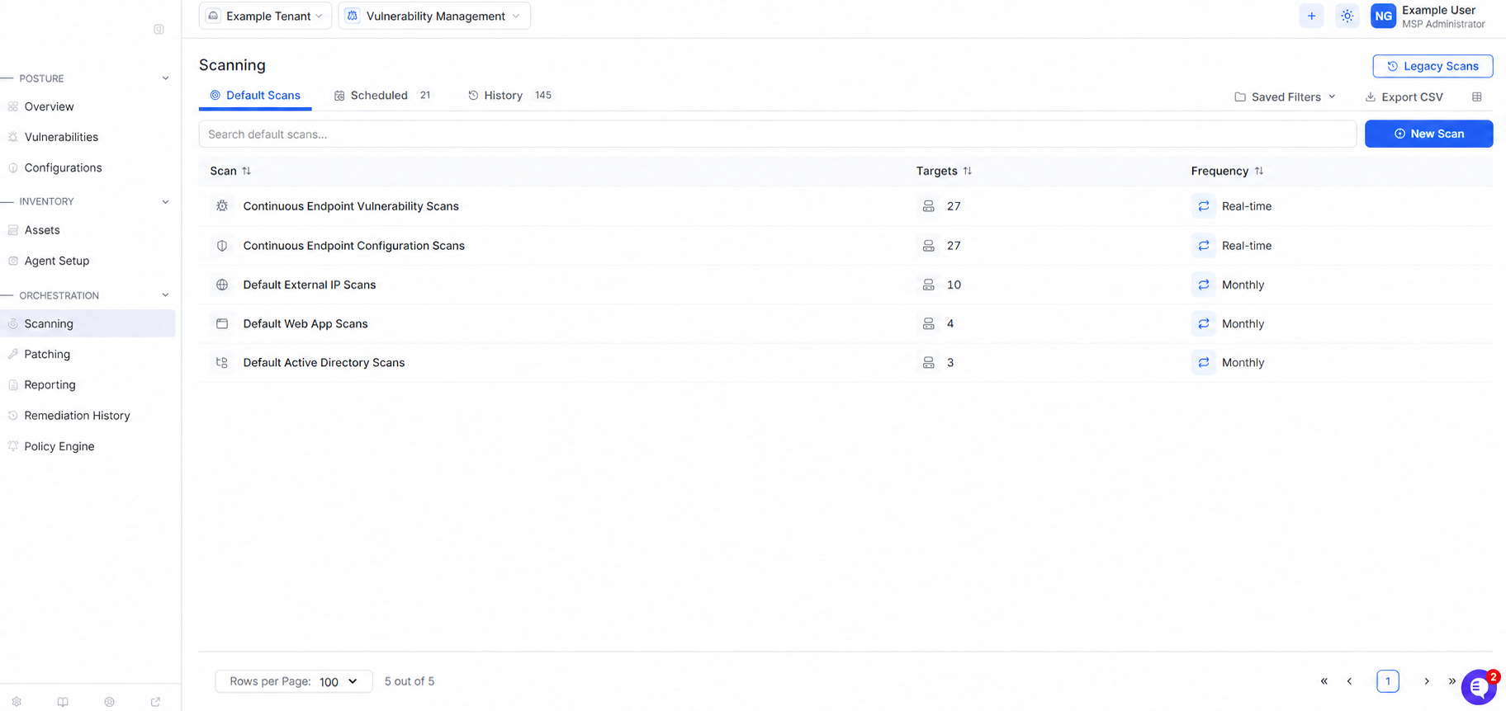Select the Default Scans tab
Screen dimensions: 1506x711
255,96
